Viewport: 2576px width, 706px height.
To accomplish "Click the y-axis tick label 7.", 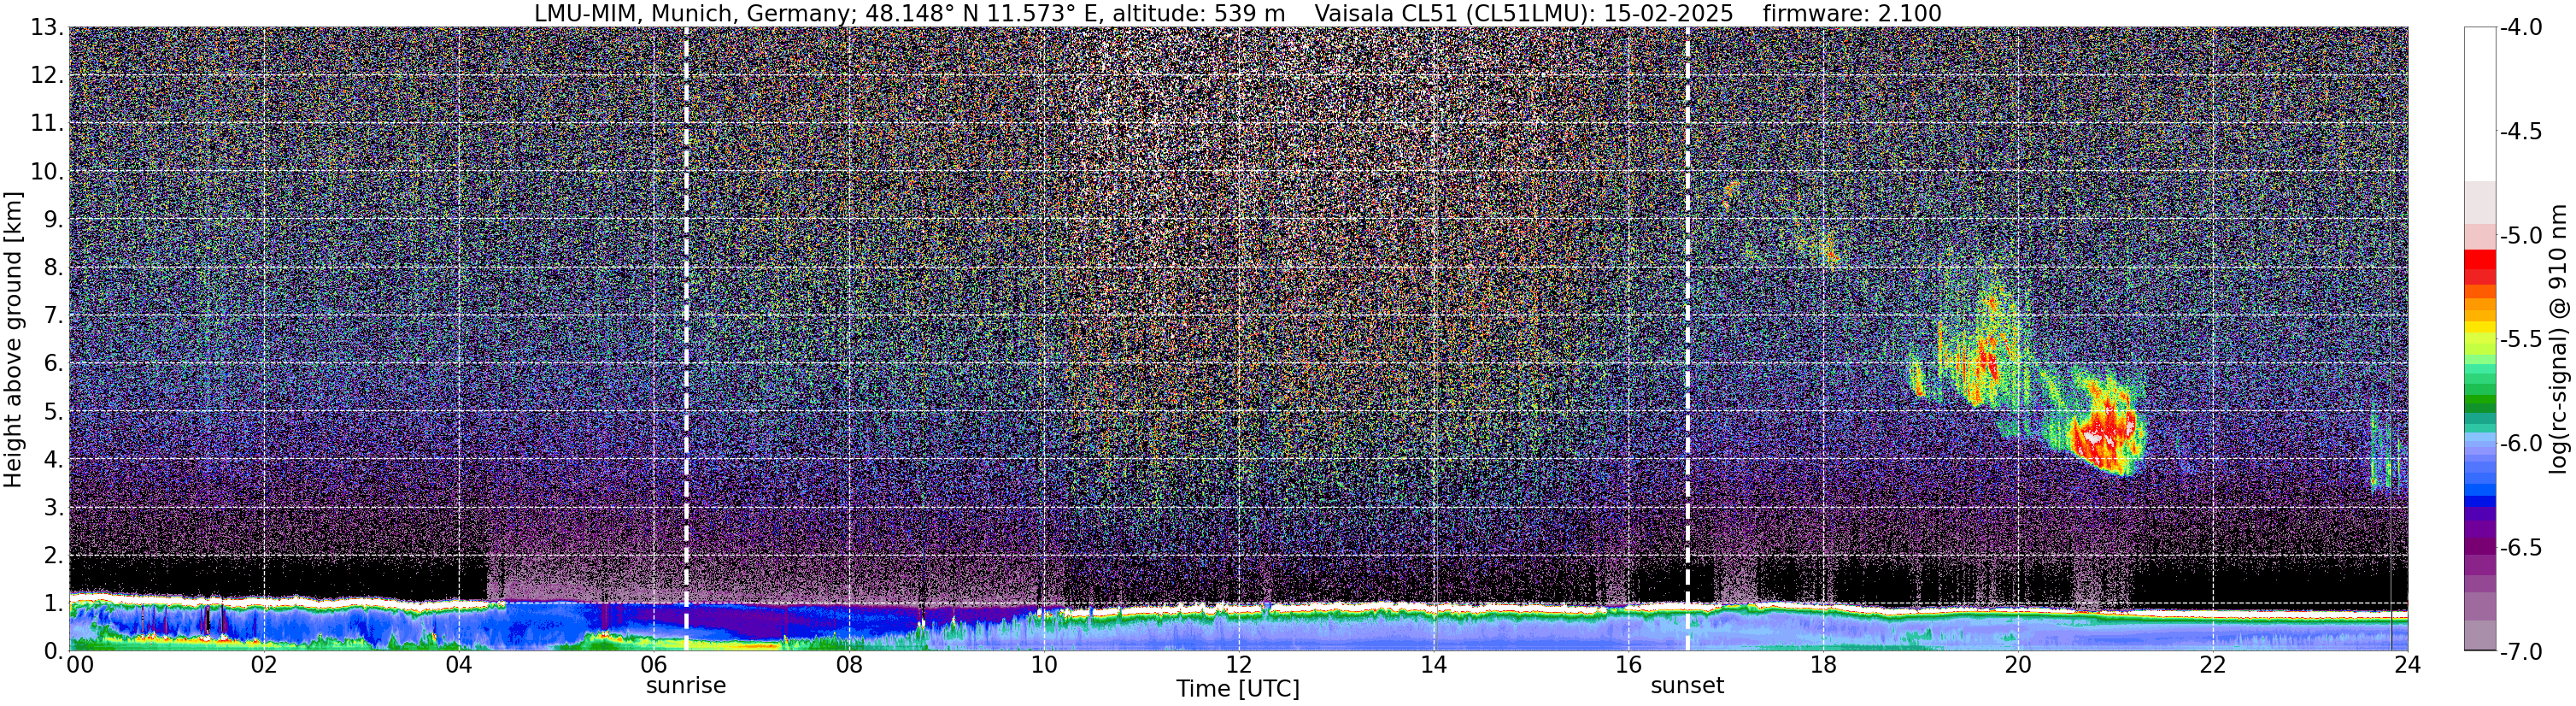I will click(53, 316).
